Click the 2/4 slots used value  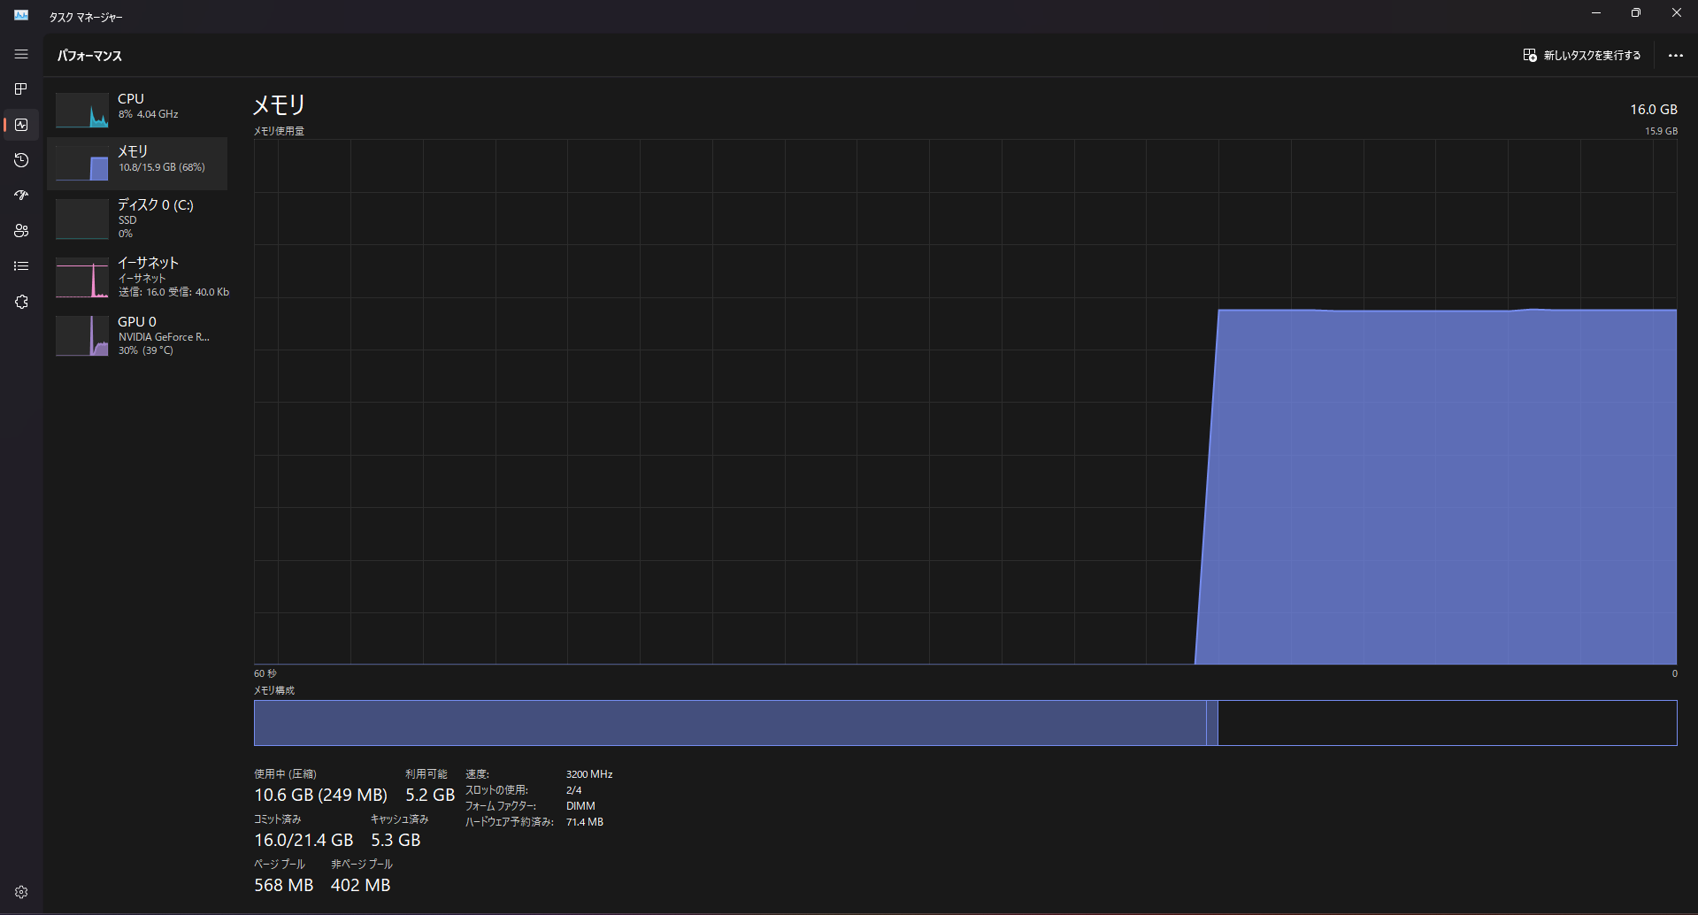[574, 790]
